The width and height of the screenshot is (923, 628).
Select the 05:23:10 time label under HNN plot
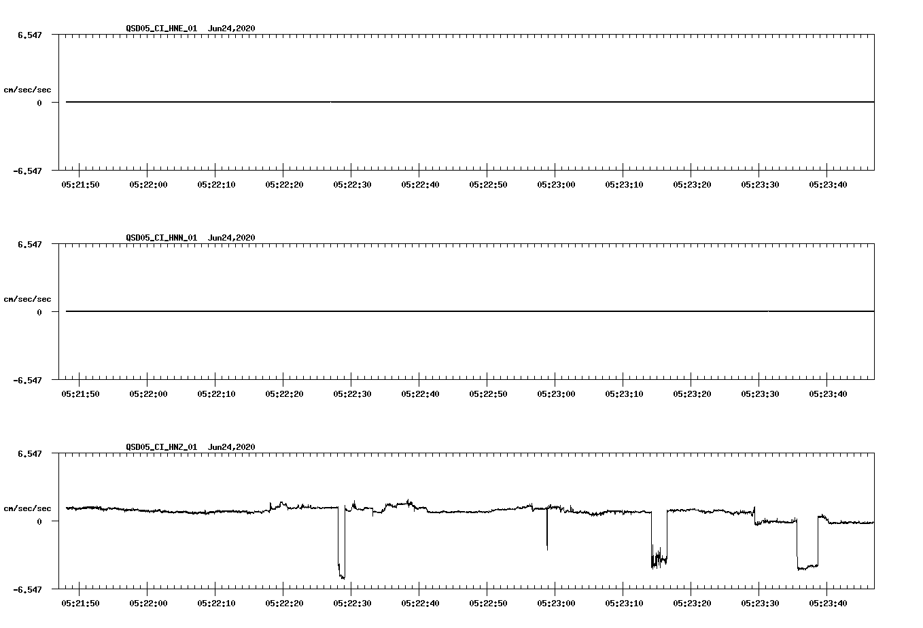624,394
